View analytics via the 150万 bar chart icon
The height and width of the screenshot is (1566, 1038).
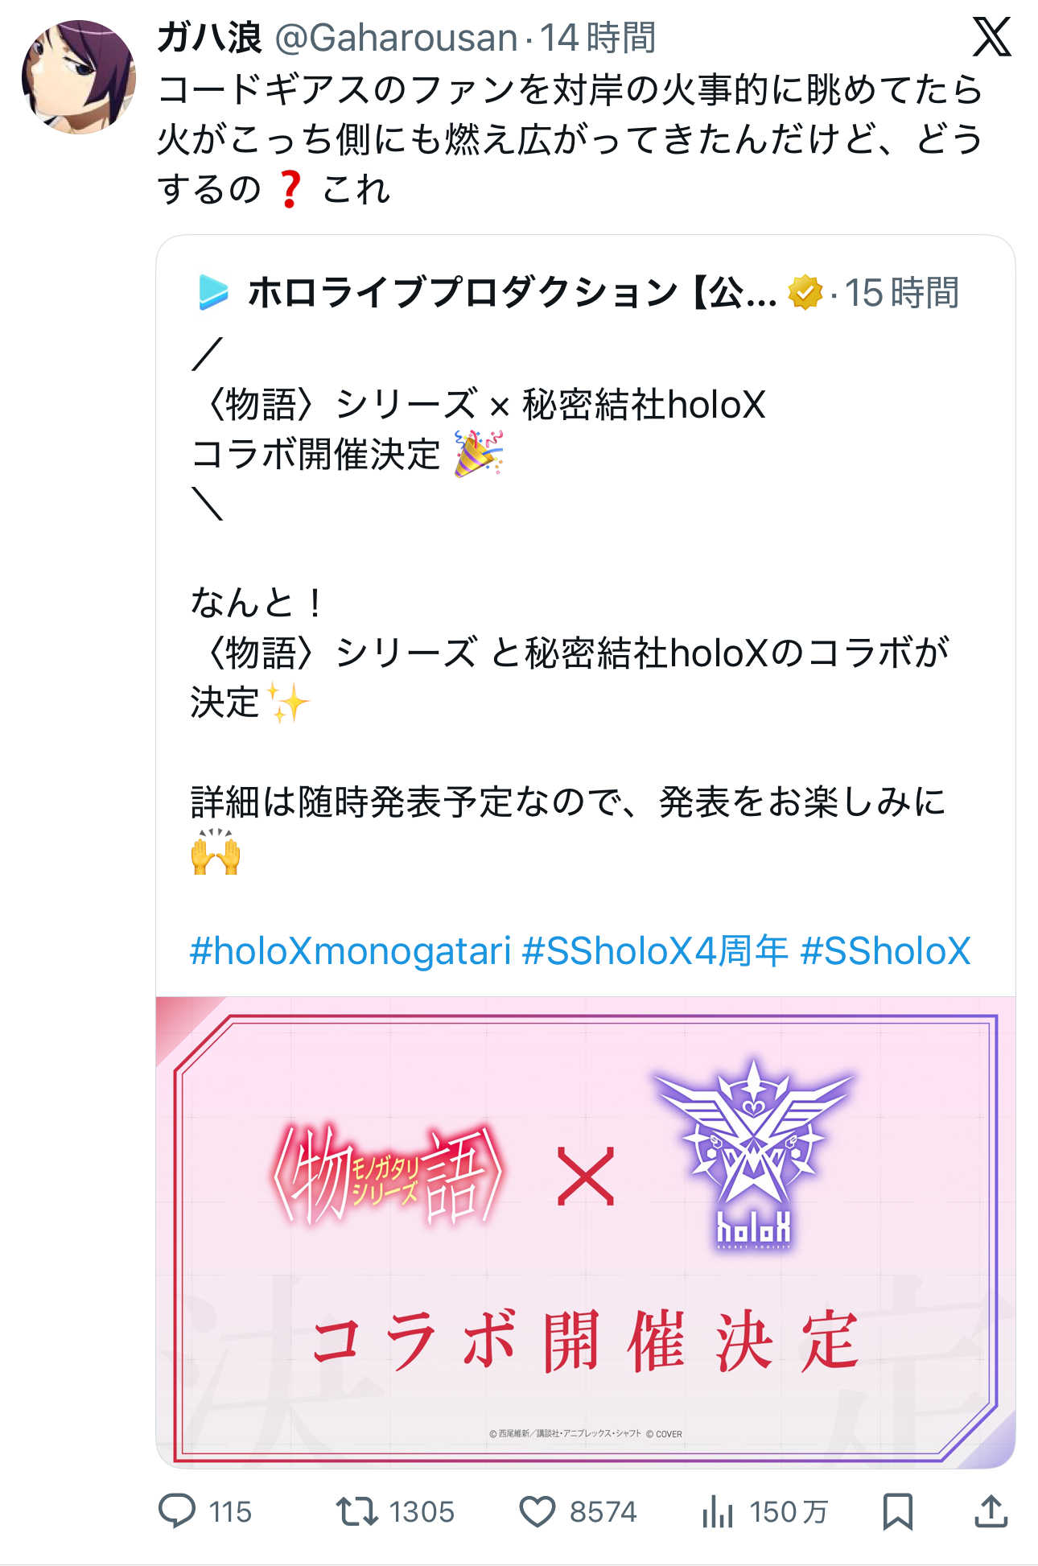(717, 1511)
